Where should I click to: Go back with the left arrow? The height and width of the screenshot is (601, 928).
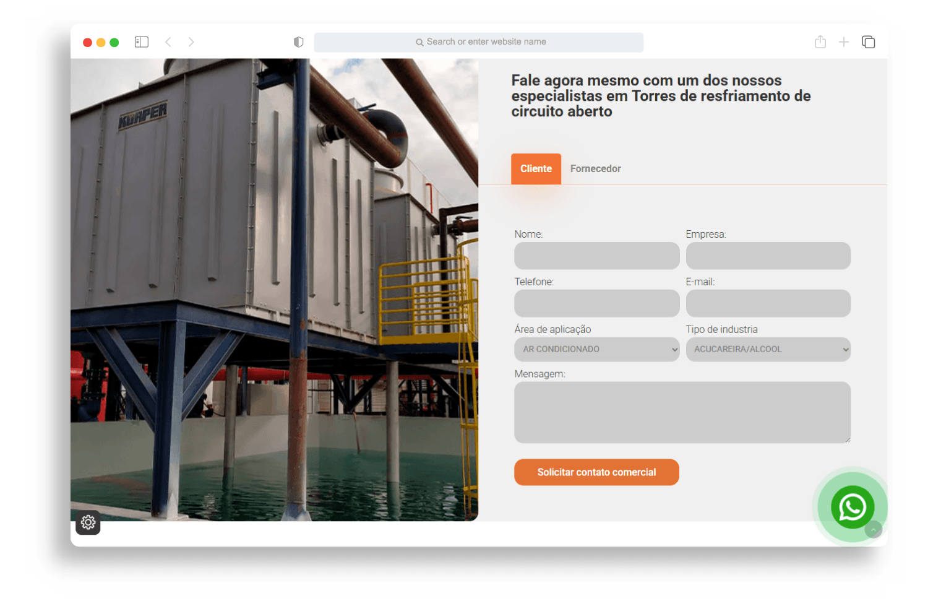pos(168,42)
